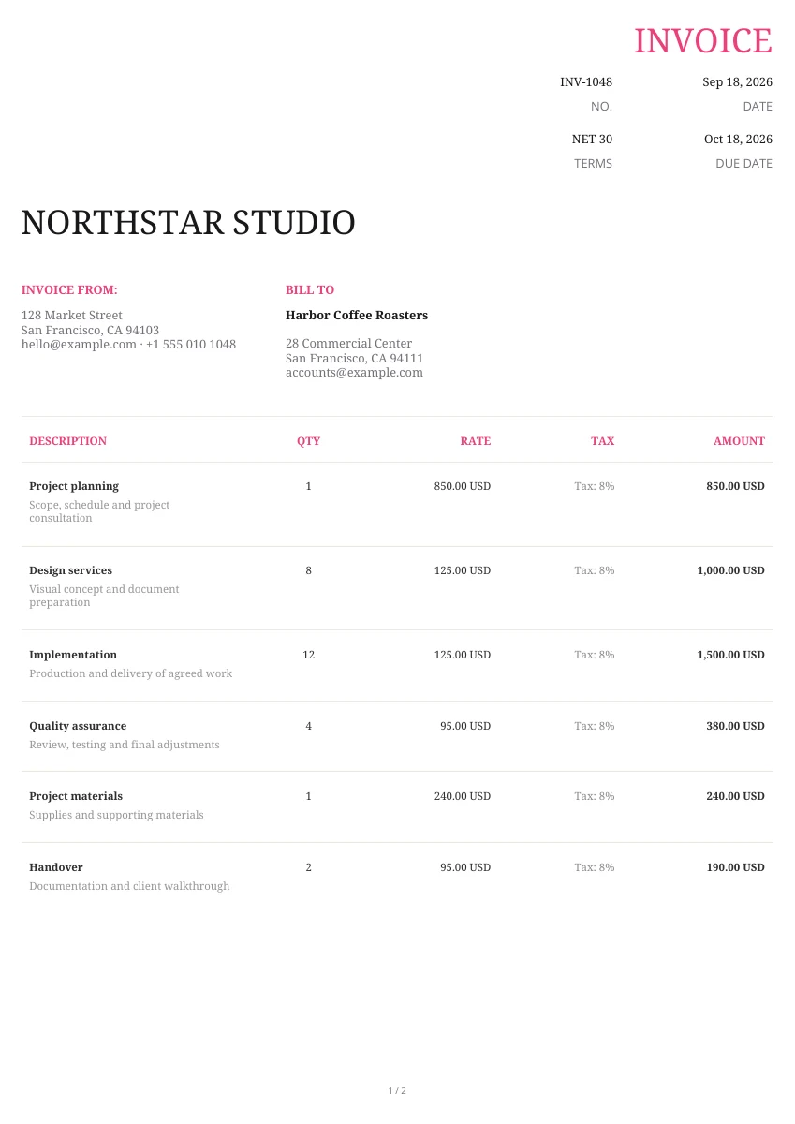Click the RATE column header
795x1124 pixels.
click(x=476, y=441)
